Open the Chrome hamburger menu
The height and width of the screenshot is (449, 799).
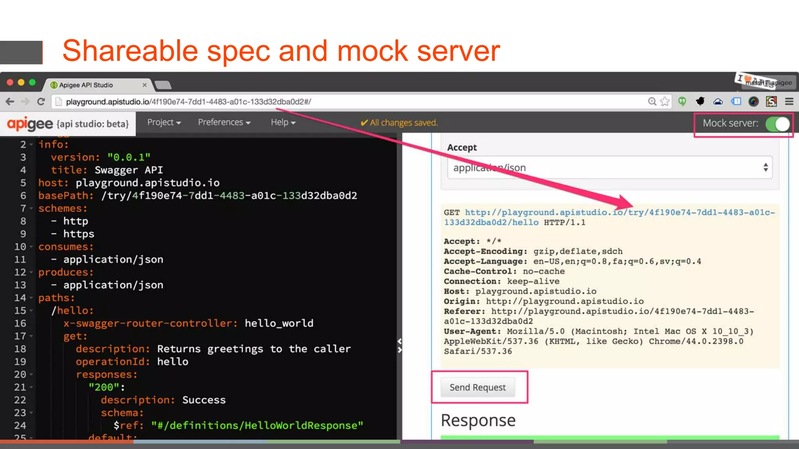click(789, 102)
